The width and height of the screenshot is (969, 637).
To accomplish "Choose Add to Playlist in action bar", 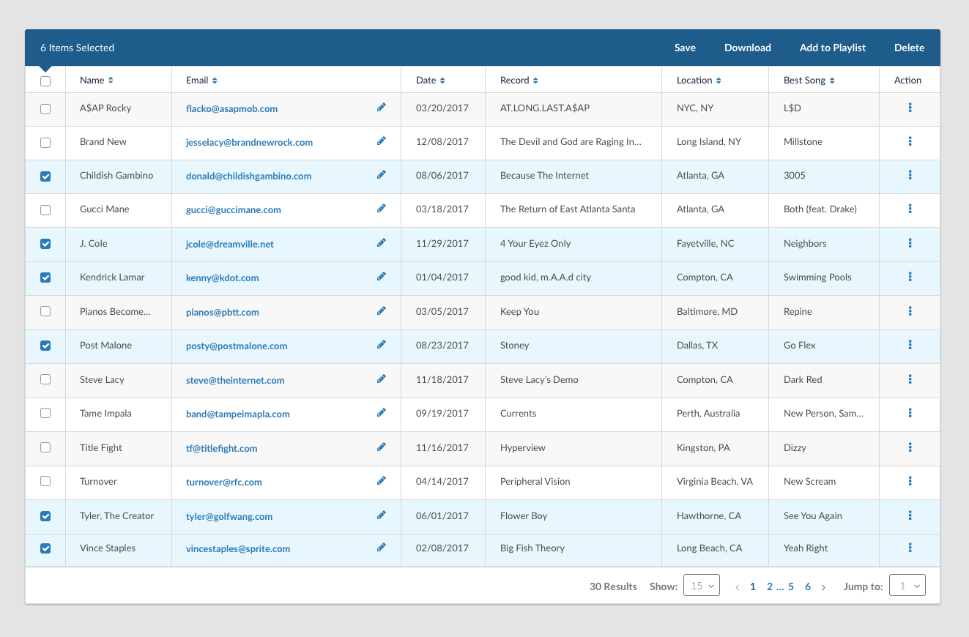I will pos(833,48).
